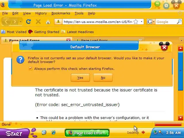Open the Edit menu
This screenshot has width=184, height=138.
(15, 13)
